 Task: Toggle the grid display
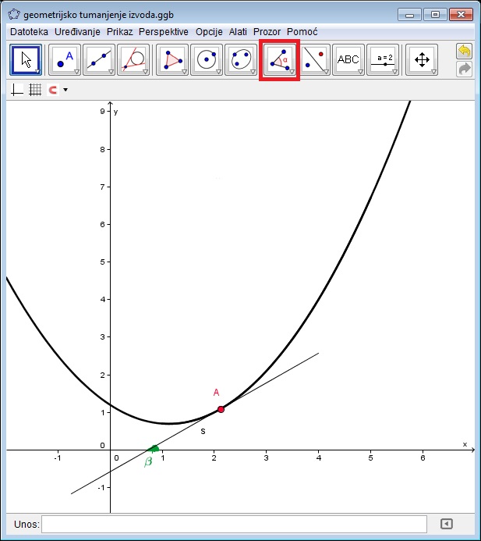coord(35,90)
